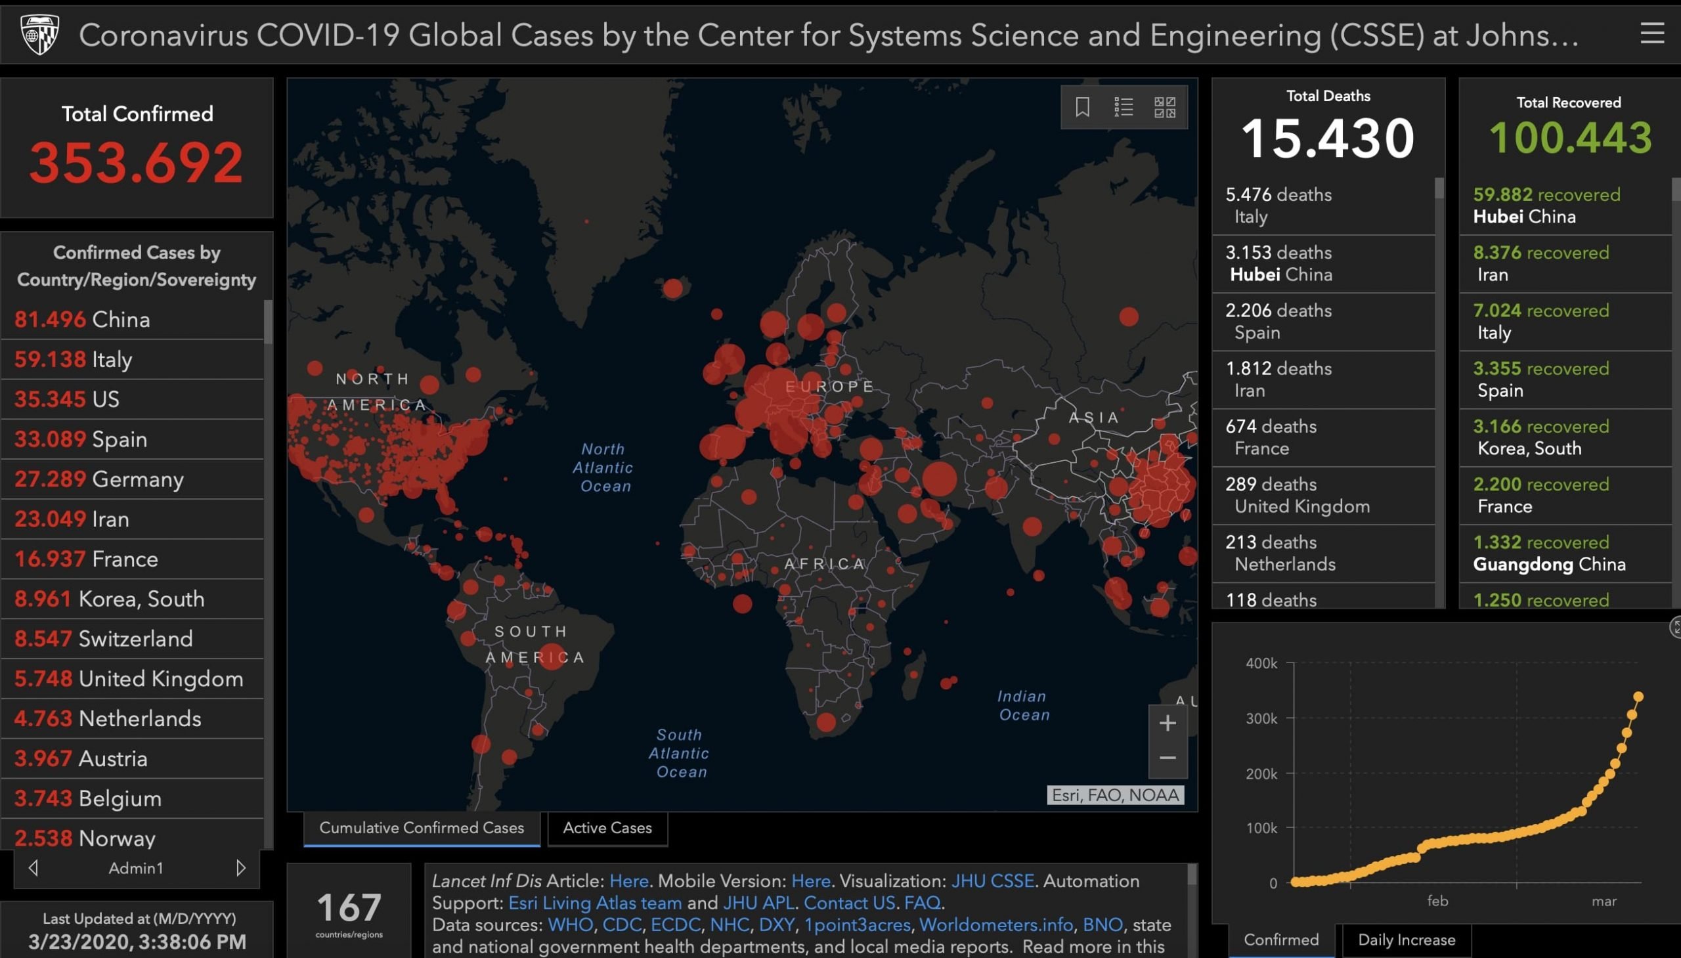Image resolution: width=1681 pixels, height=958 pixels.
Task: Open the FAQ link
Action: 923,903
